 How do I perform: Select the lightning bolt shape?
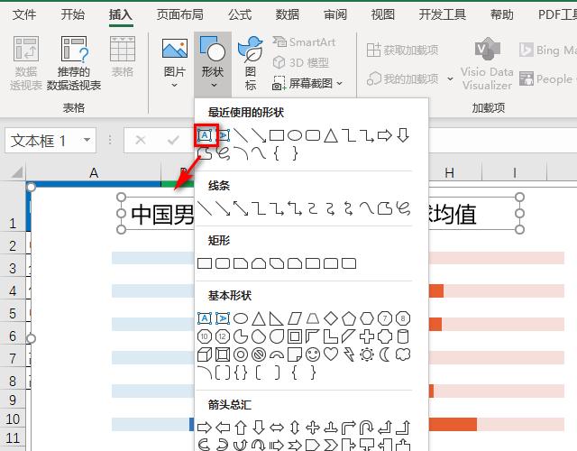click(x=349, y=354)
